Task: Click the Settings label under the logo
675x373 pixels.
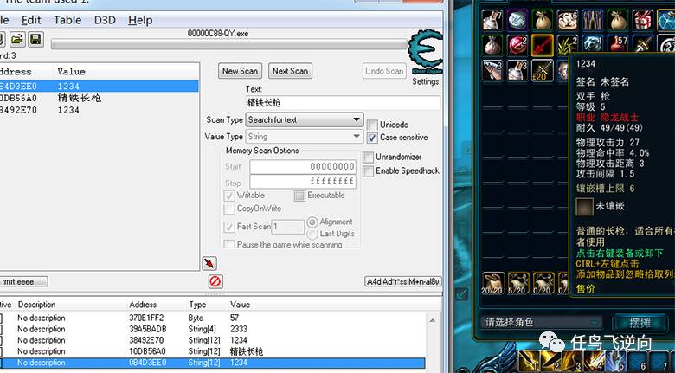Action: pos(425,81)
